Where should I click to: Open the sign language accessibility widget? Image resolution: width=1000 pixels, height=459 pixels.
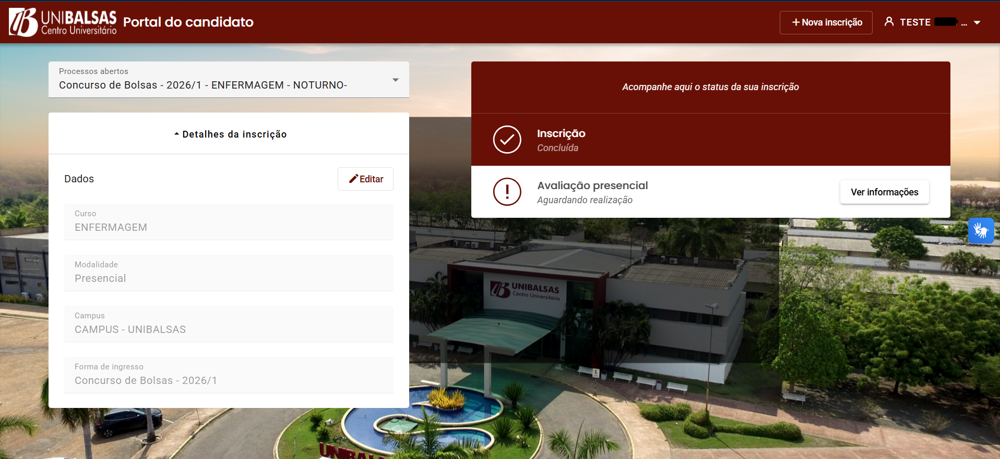981,231
